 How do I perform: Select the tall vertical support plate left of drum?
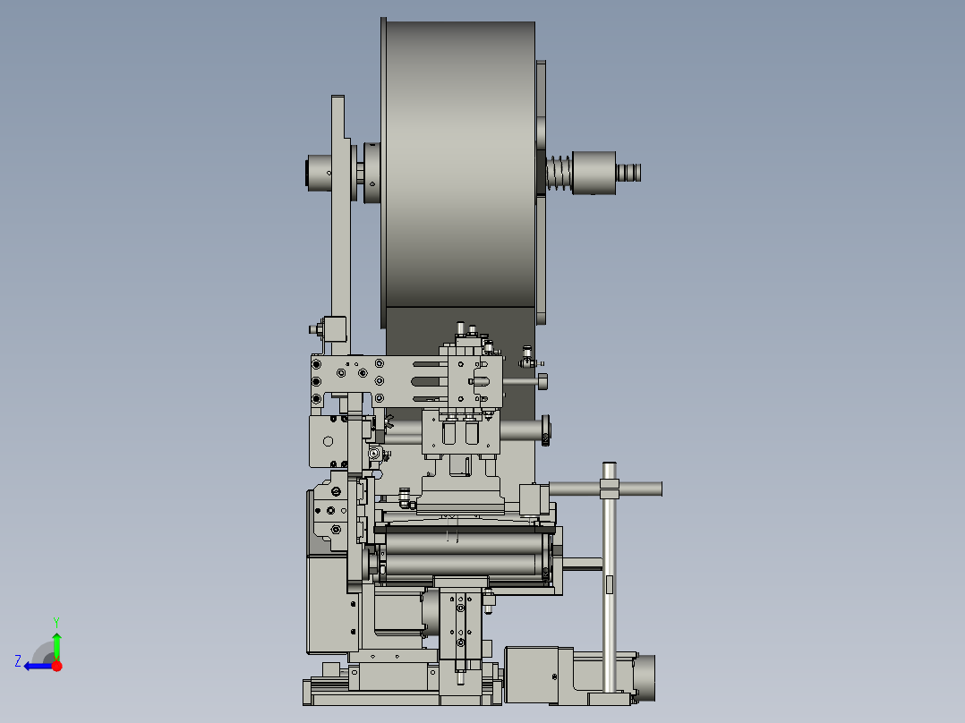pos(339,225)
